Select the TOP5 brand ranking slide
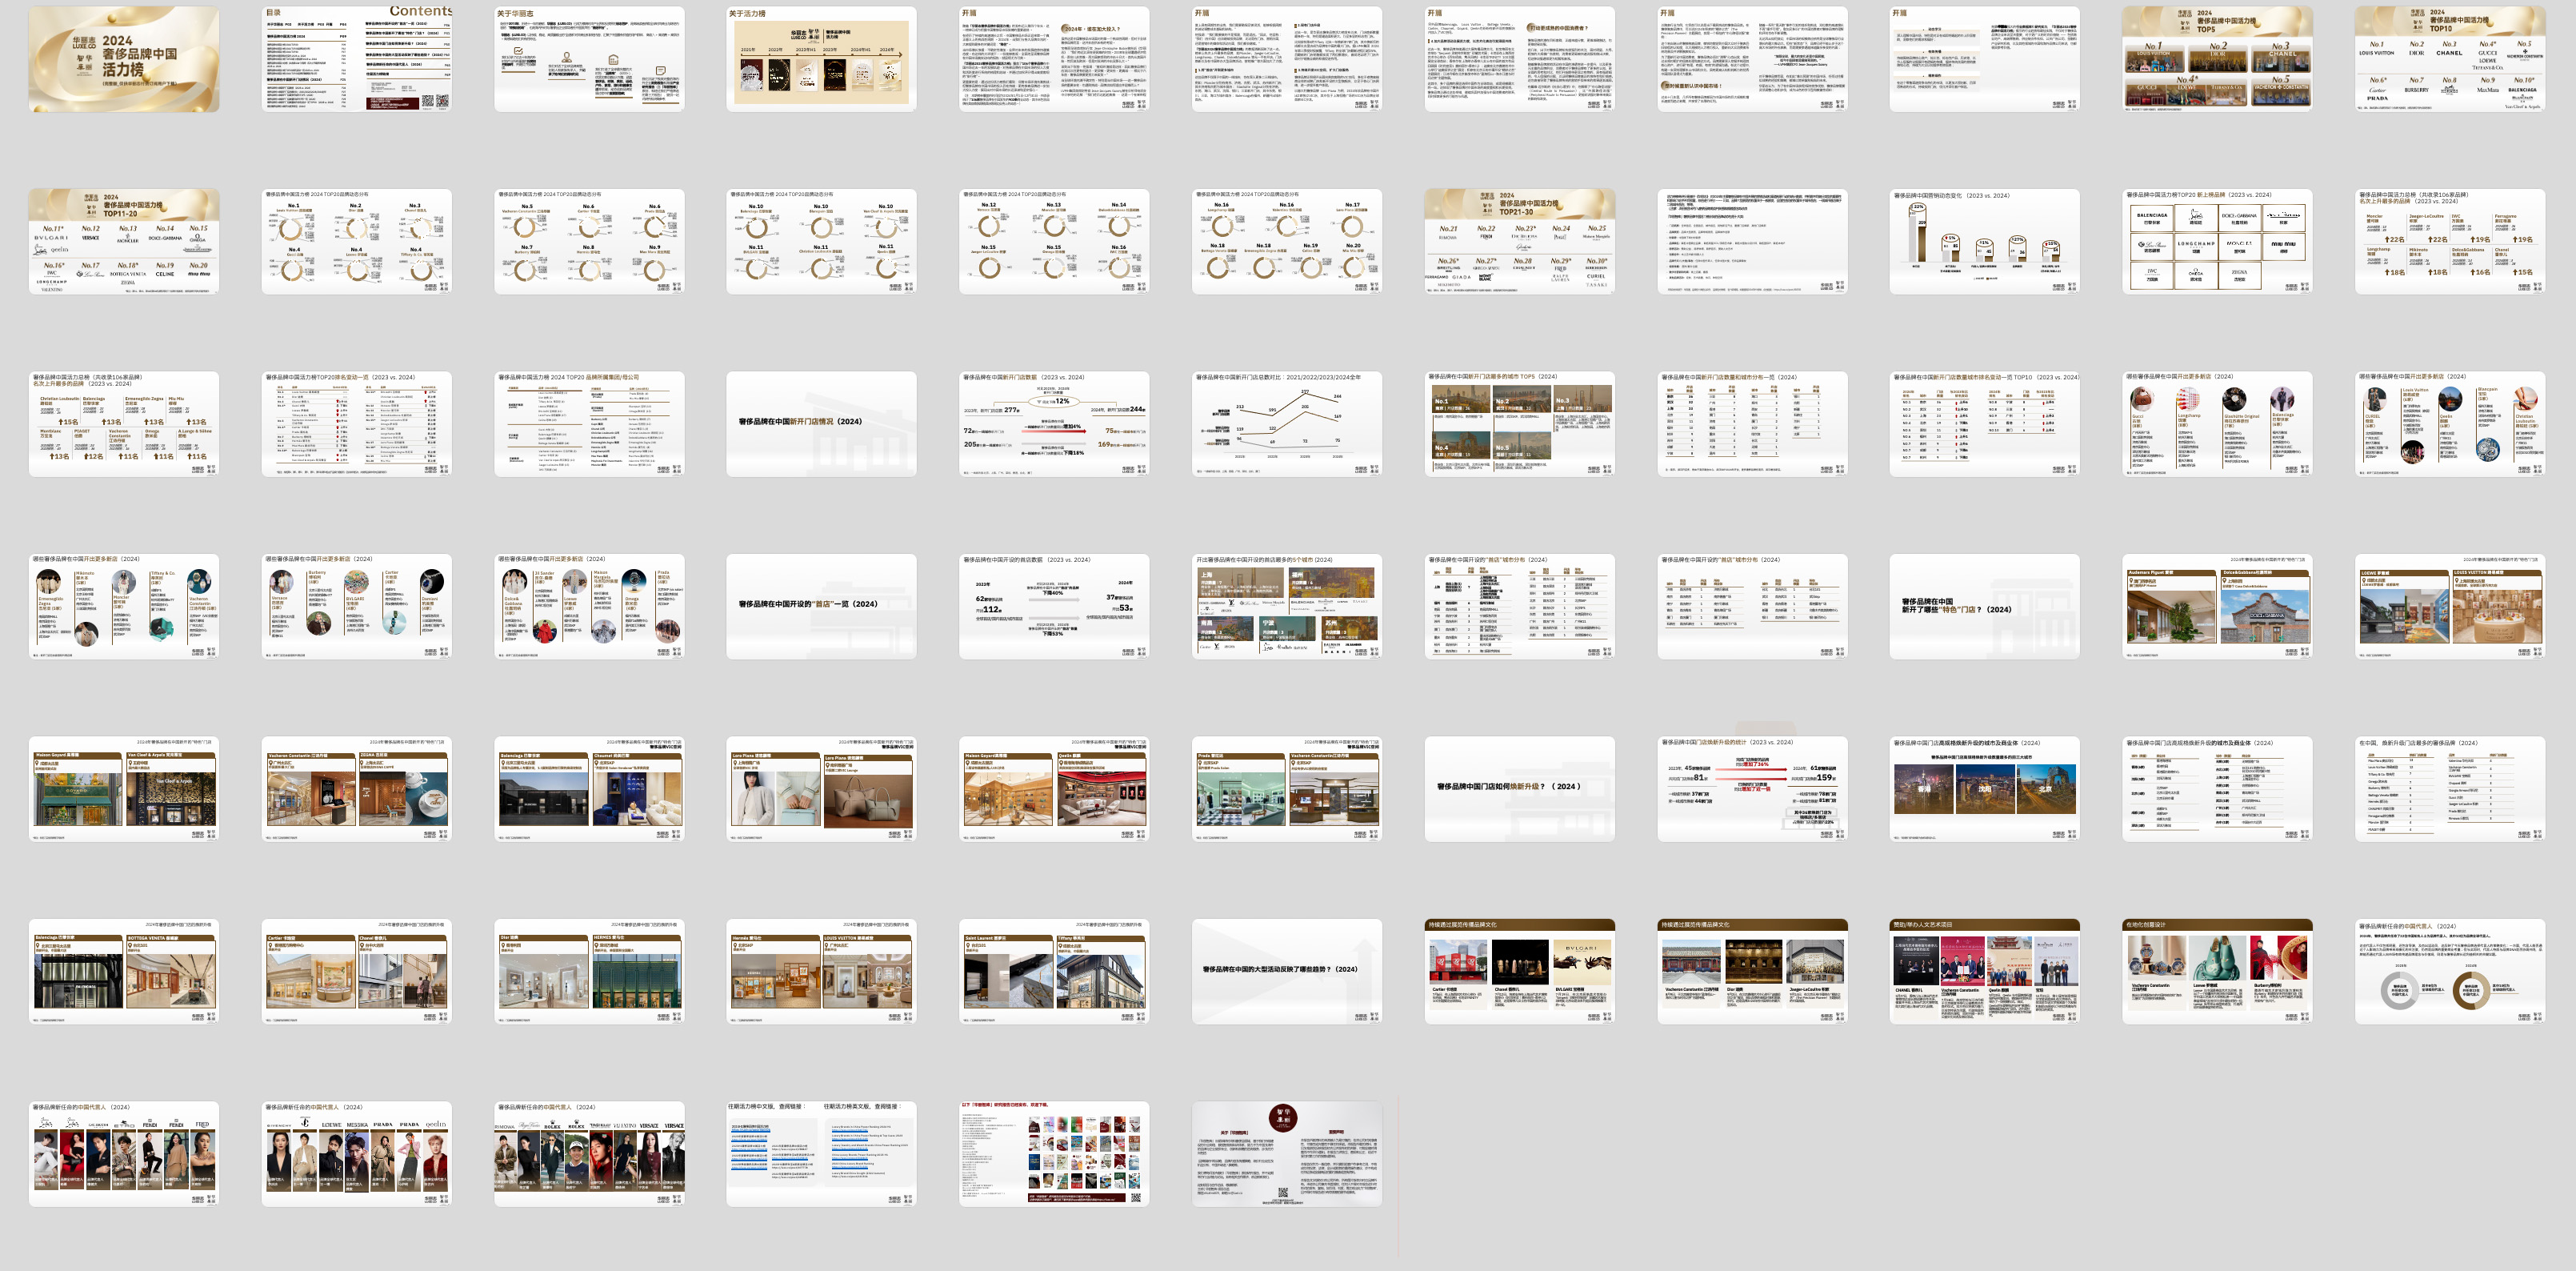This screenshot has width=2576, height=1271. tap(2217, 59)
